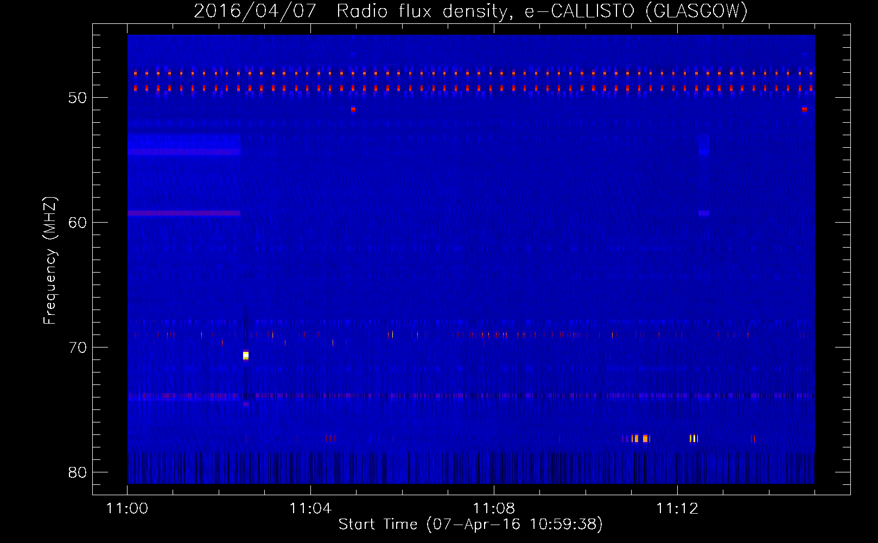
Task: Click the '70' frequency tick label
Action: point(78,348)
